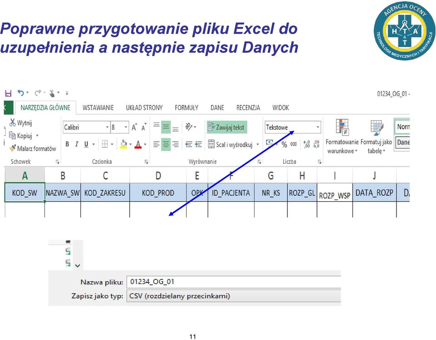Align text to top

pyautogui.click(x=156, y=125)
